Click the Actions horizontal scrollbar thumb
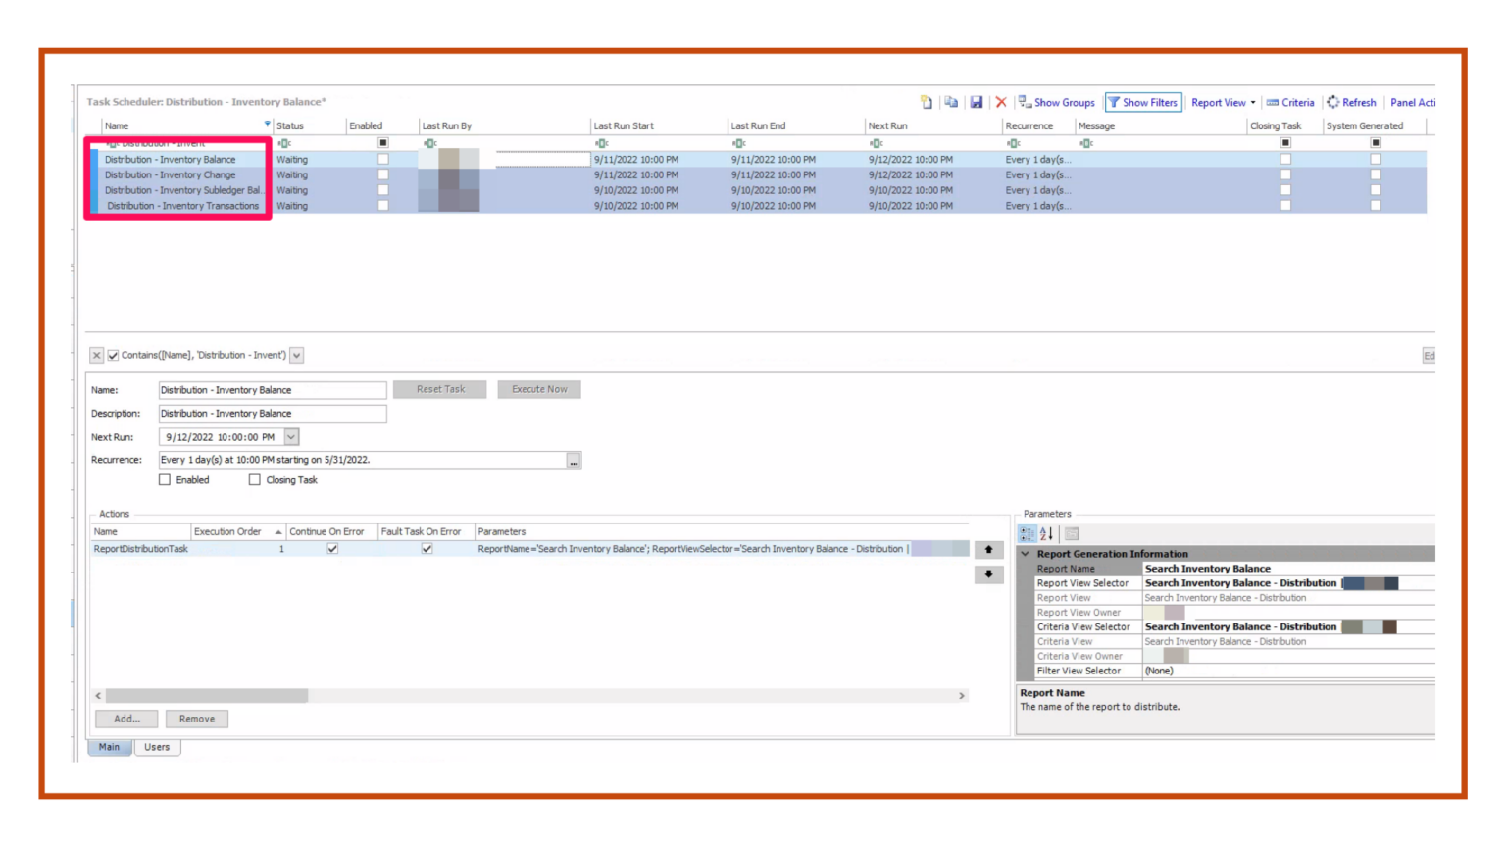 (x=207, y=695)
